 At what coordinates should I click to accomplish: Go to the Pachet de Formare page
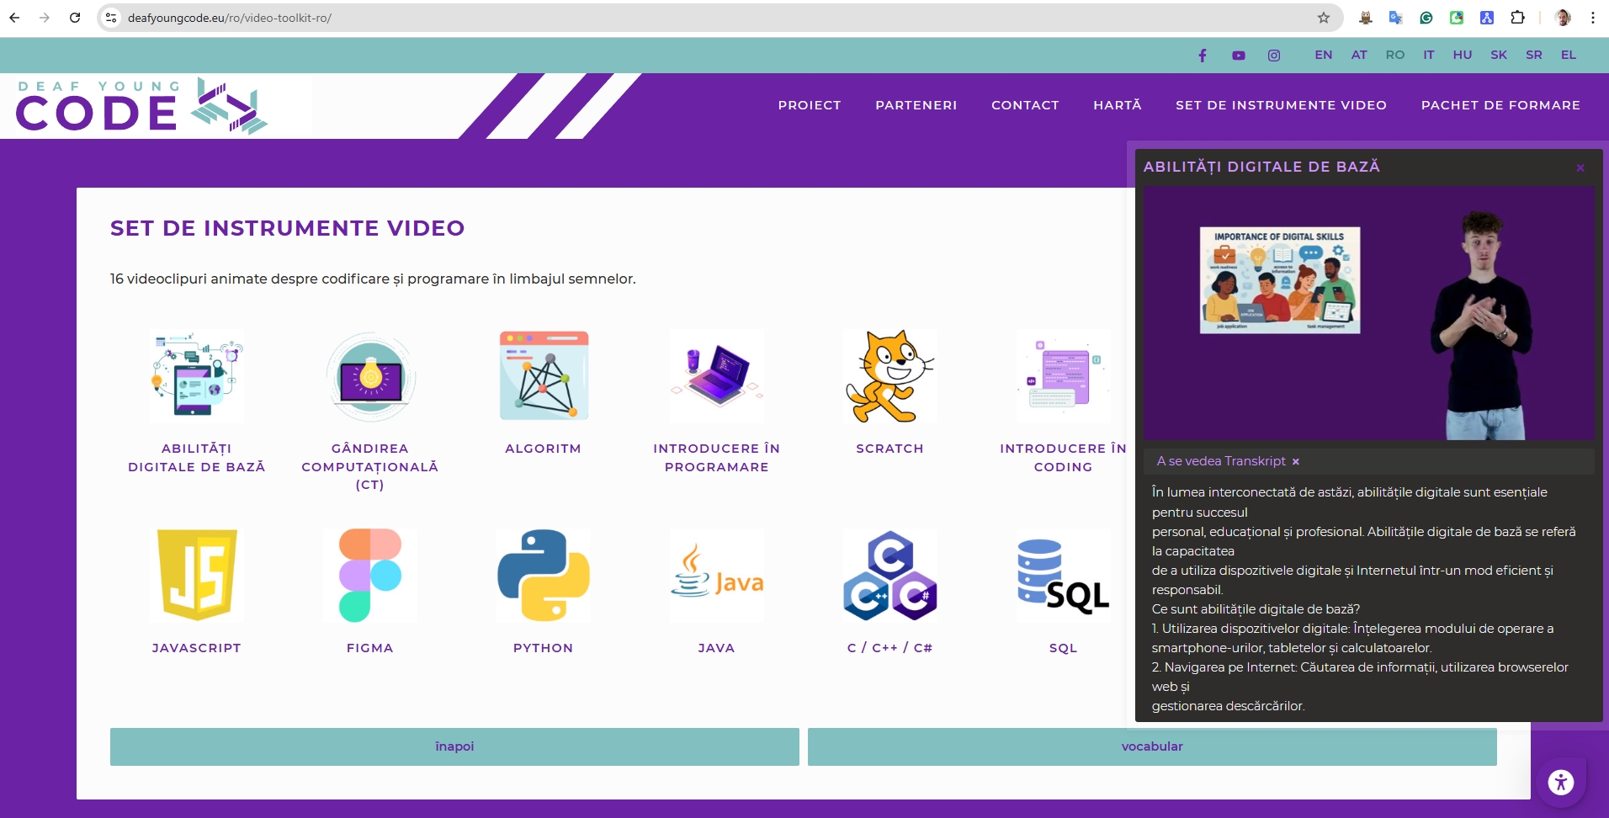[x=1500, y=105]
